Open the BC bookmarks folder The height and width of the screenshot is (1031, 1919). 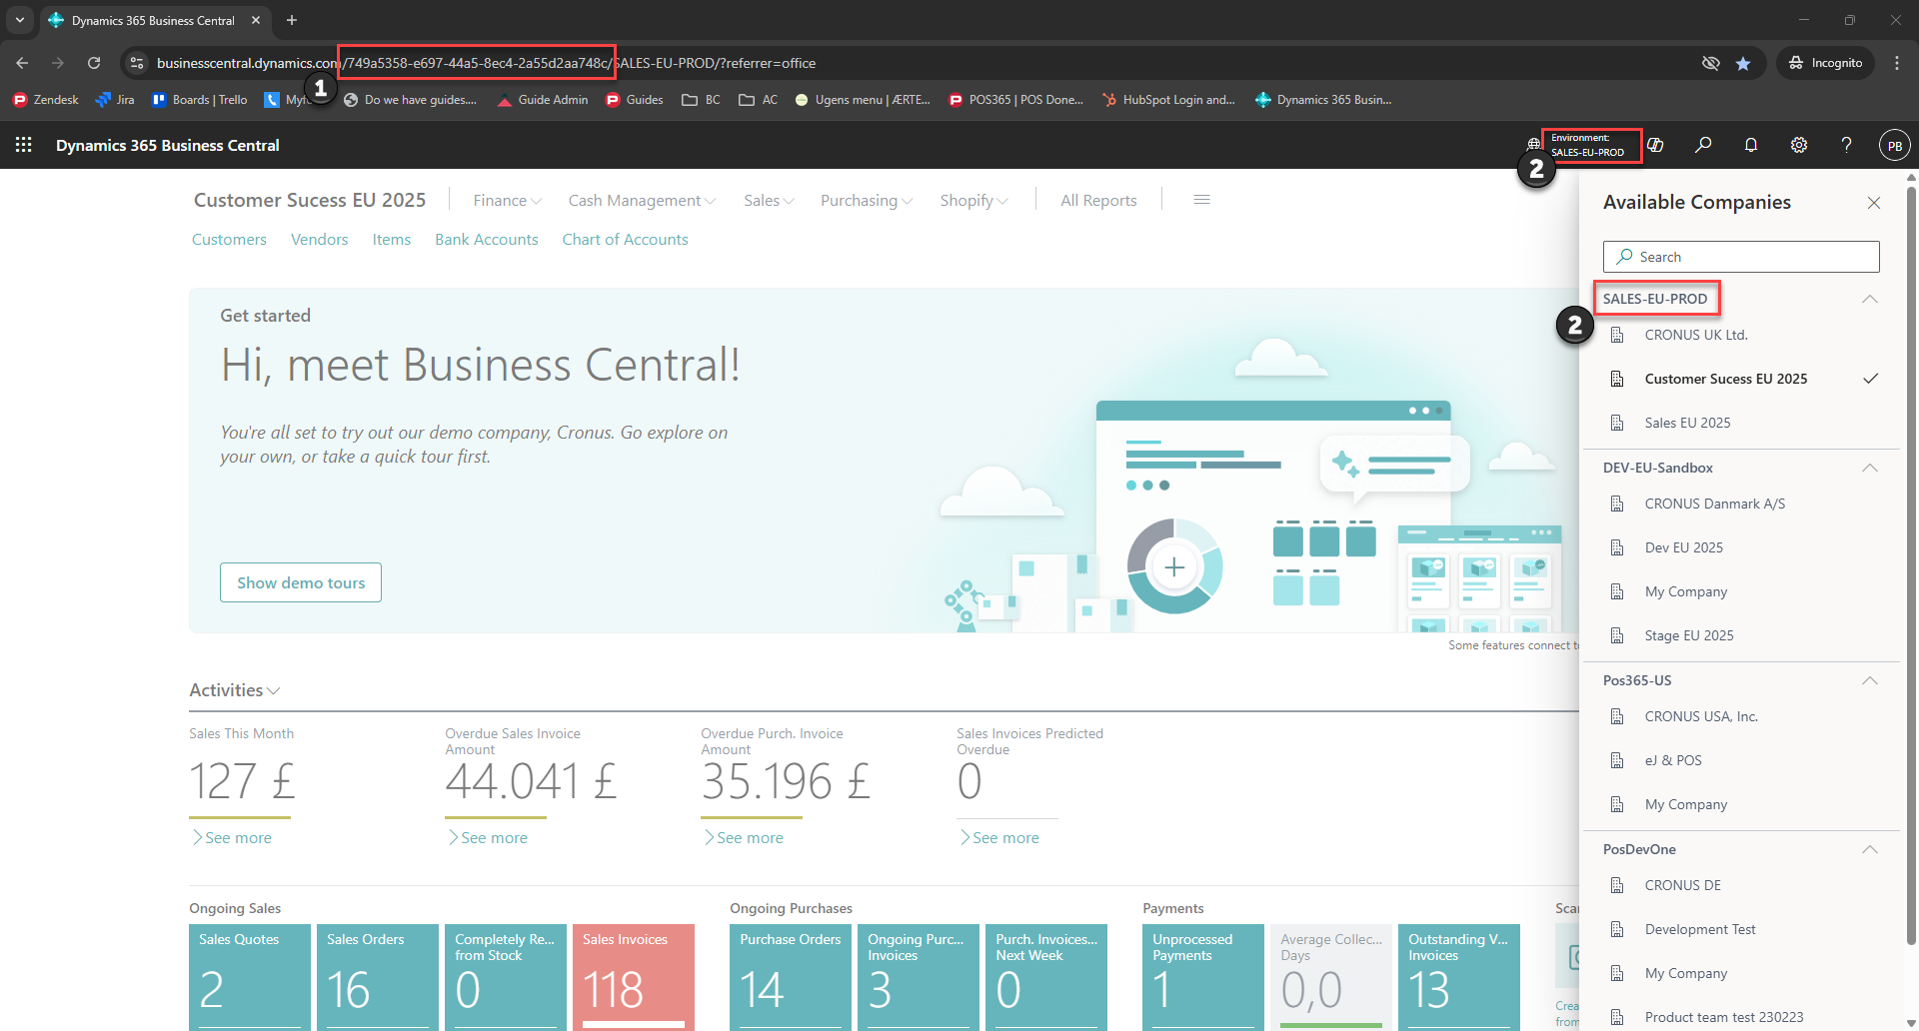coord(701,100)
